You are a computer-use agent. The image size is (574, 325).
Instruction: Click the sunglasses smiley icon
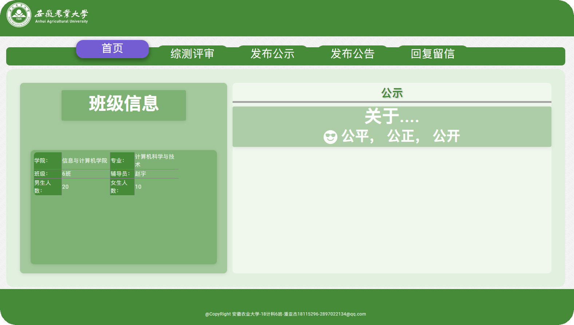pyautogui.click(x=330, y=137)
